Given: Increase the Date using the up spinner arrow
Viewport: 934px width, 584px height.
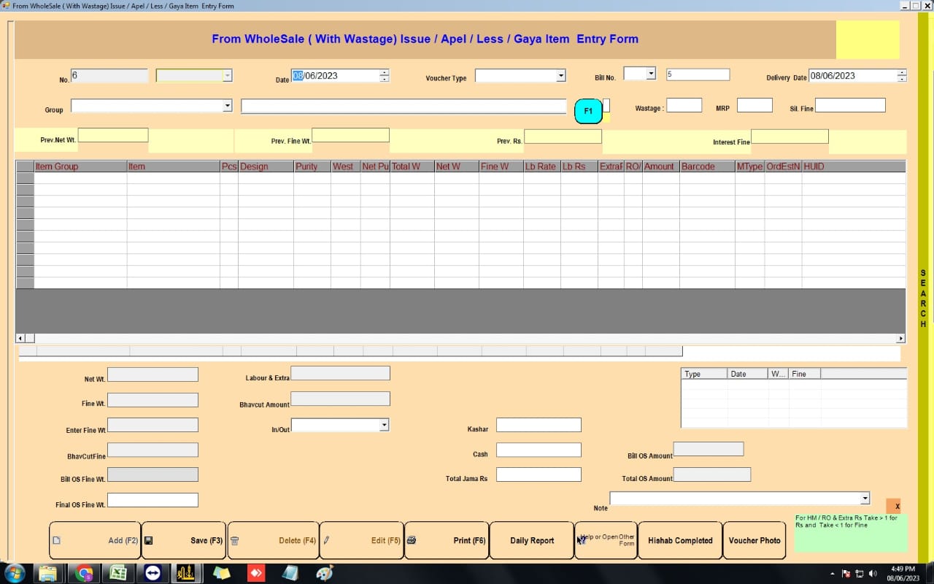Looking at the screenshot, I should coord(385,72).
